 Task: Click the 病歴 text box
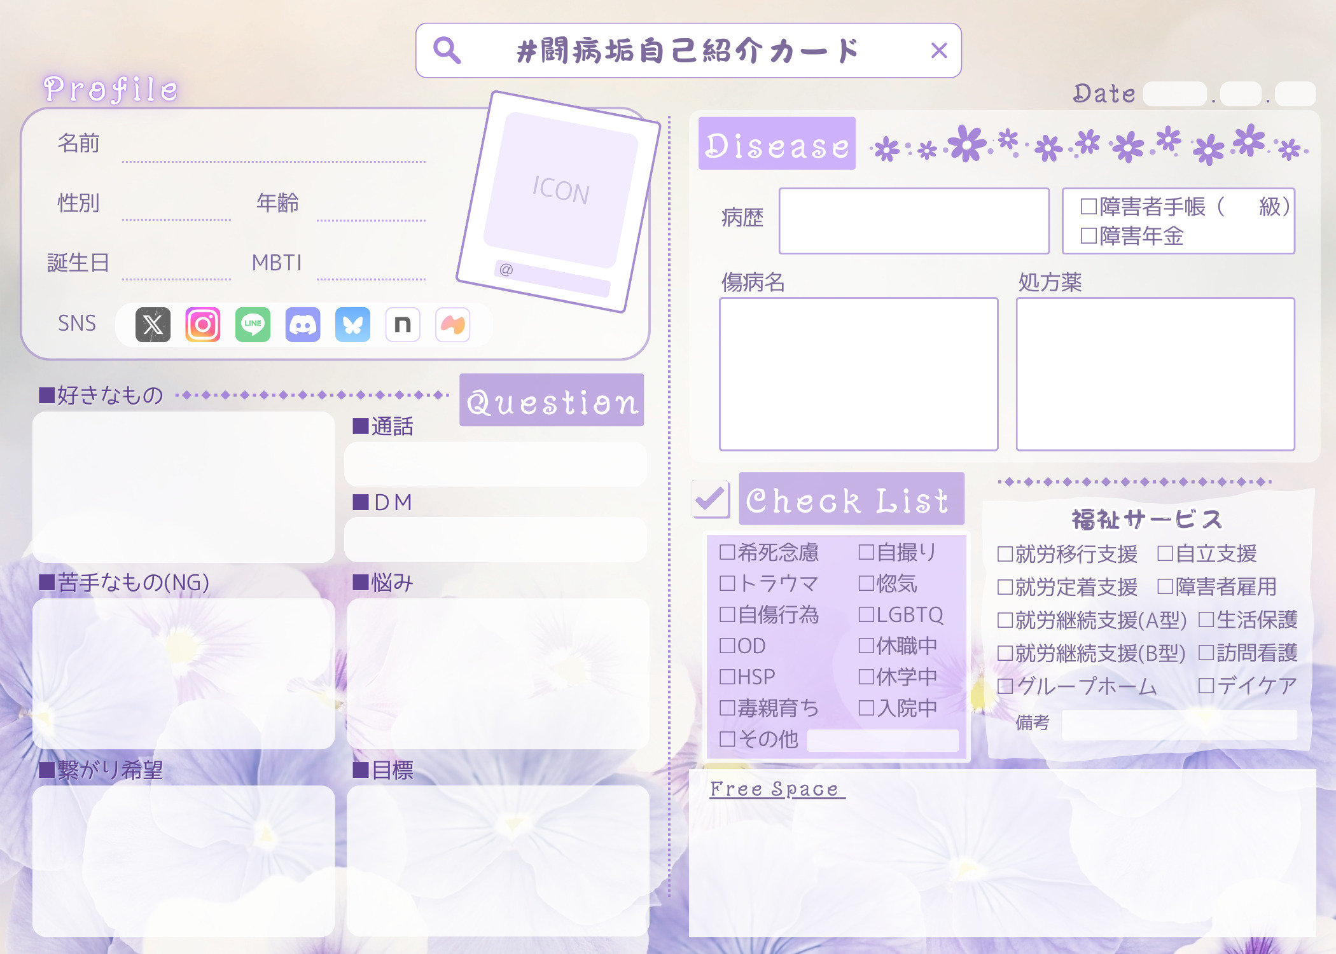(x=914, y=221)
